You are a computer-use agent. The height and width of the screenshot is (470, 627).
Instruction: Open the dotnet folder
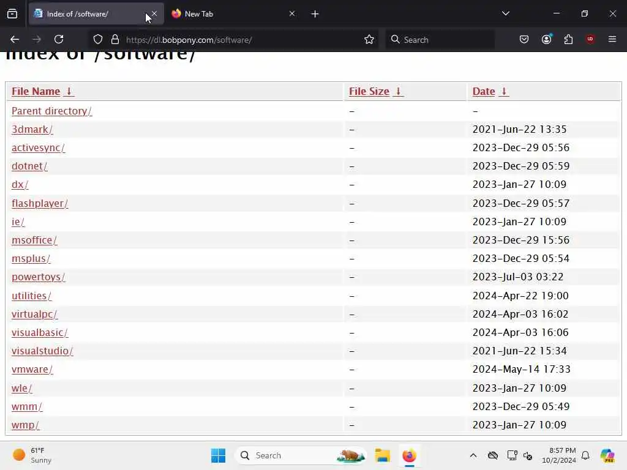click(x=29, y=166)
